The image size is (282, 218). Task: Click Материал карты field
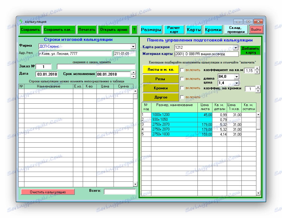pyautogui.click(x=206, y=54)
